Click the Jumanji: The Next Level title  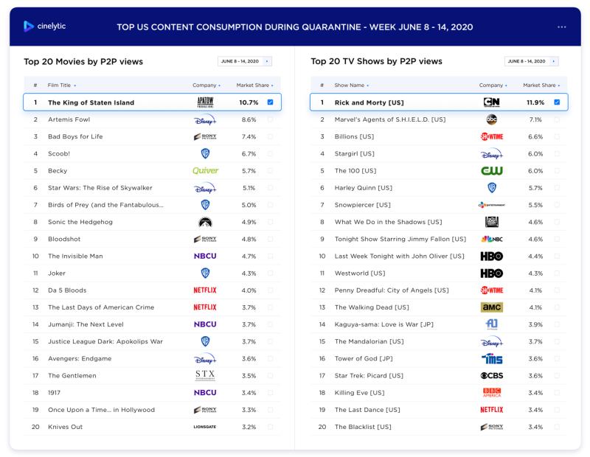[86, 324]
